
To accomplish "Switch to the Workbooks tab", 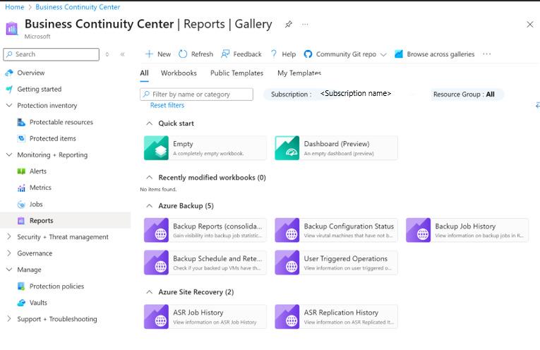I will tap(179, 73).
